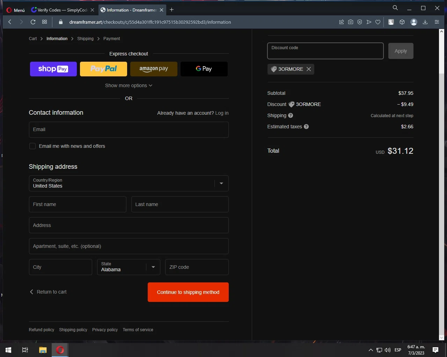Click the City field
This screenshot has height=357, width=447.
pos(60,267)
